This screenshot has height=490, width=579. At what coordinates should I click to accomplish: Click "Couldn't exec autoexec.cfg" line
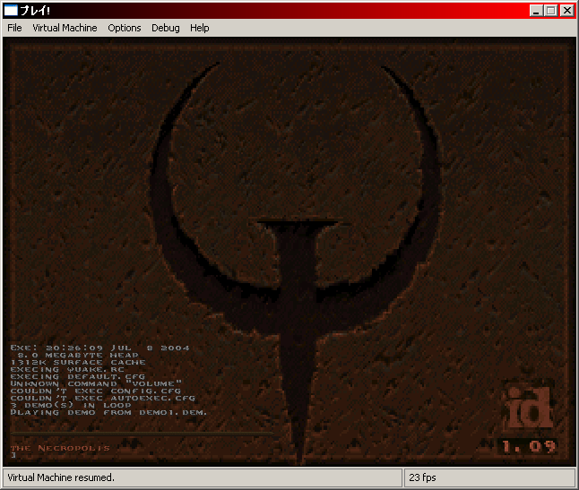coord(103,398)
